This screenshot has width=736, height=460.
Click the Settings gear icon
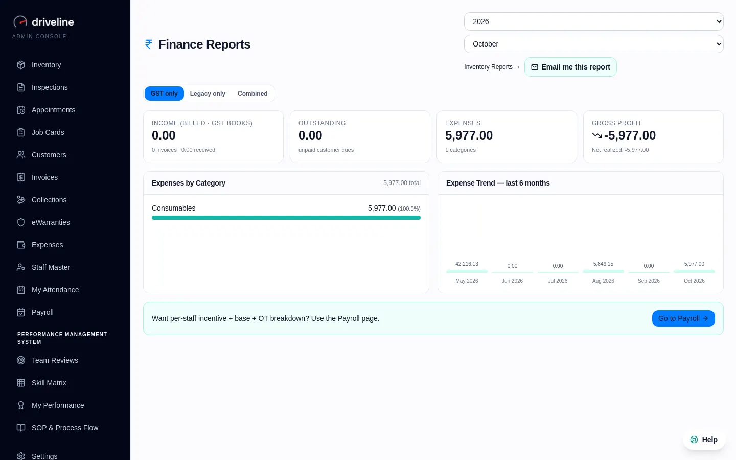[21, 456]
